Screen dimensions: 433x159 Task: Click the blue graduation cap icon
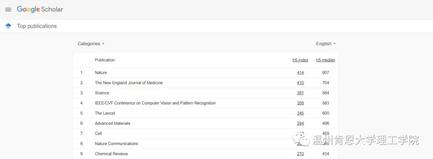pyautogui.click(x=8, y=26)
